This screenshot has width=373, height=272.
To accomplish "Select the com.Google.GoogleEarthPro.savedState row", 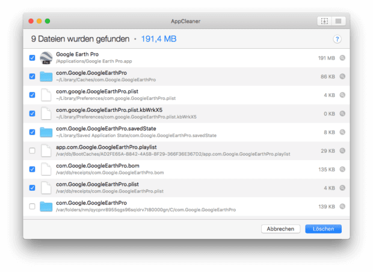I will (180, 132).
